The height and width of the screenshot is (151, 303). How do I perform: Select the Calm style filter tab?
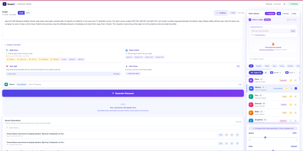(274, 66)
